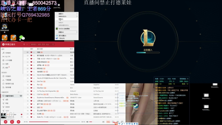The width and height of the screenshot is (222, 125).
Task: Go forward with the right navigation arrow
Action: (x=27, y=44)
